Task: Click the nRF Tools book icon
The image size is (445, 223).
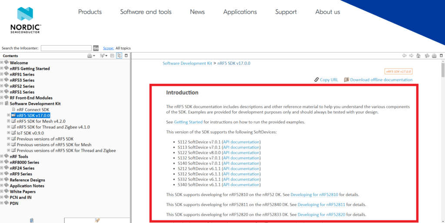Action: point(7,156)
